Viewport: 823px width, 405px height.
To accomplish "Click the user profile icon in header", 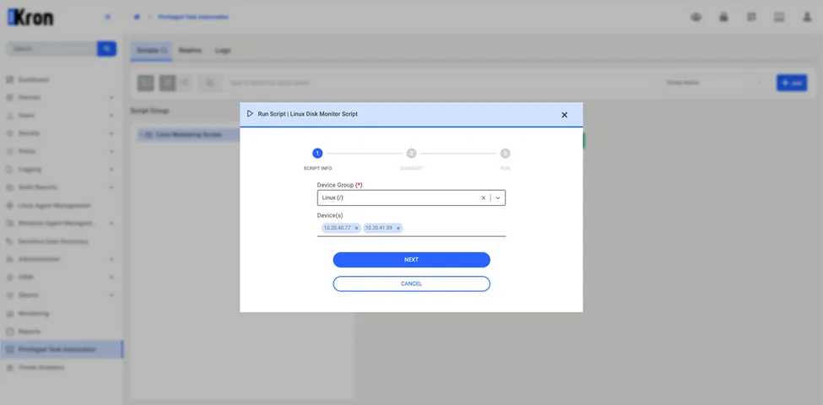I will click(807, 18).
